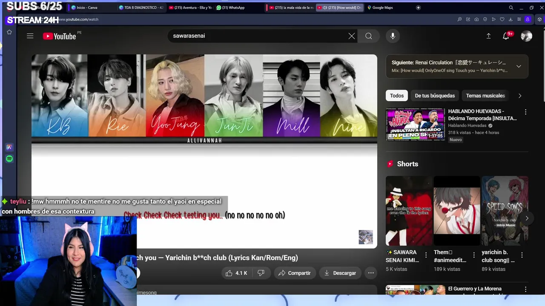This screenshot has height=306, width=545.
Task: Click the browser tab search magnifier
Action: (x=511, y=8)
